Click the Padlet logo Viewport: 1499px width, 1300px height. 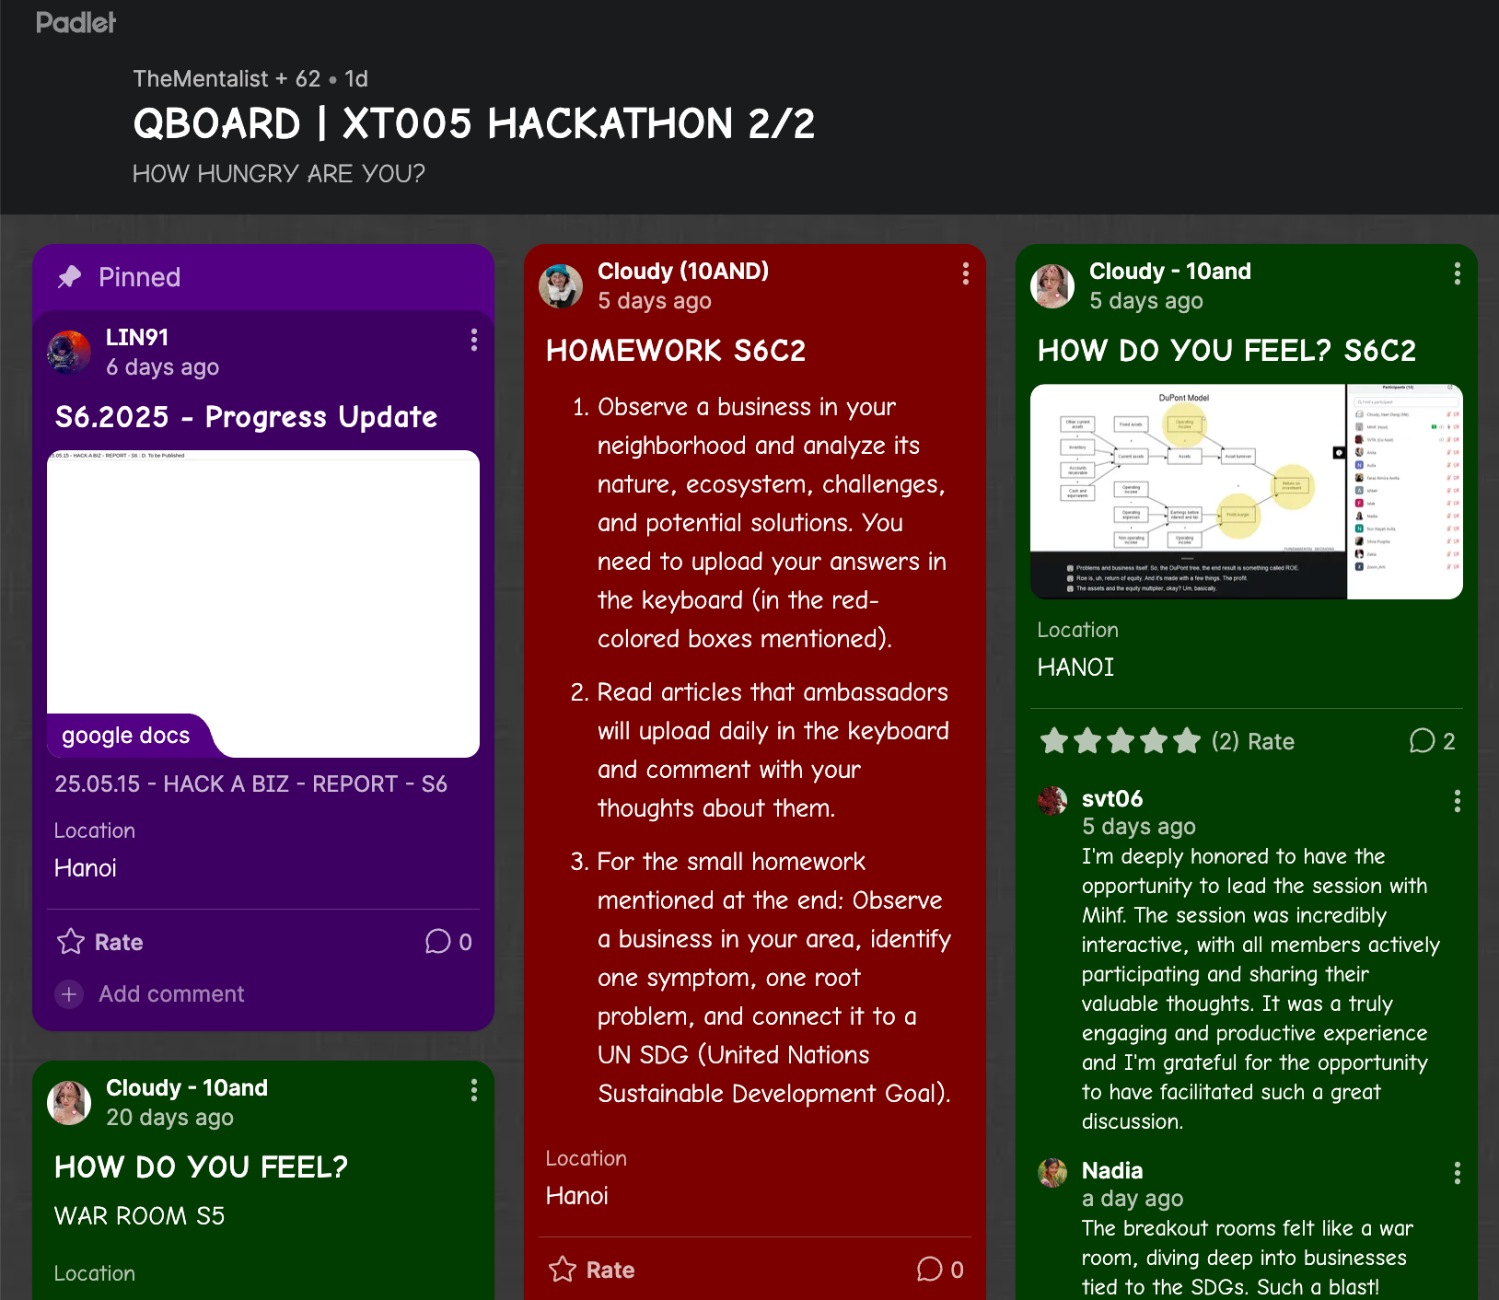(x=76, y=22)
